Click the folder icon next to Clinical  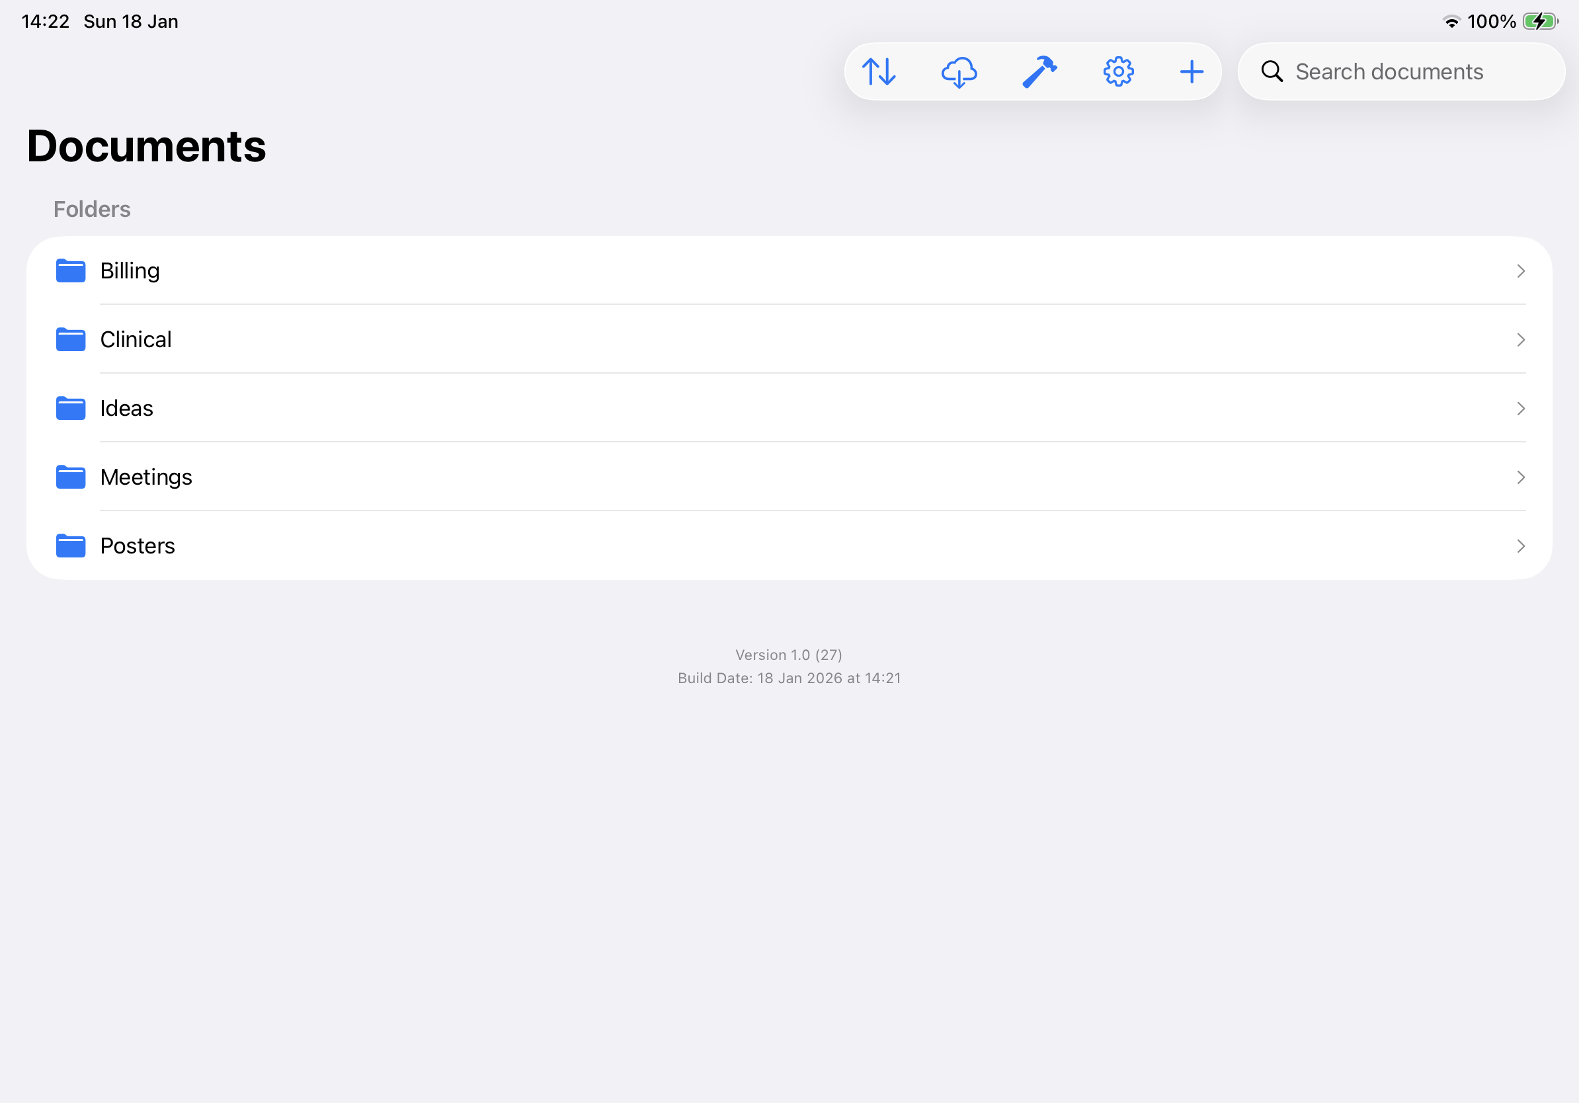69,339
